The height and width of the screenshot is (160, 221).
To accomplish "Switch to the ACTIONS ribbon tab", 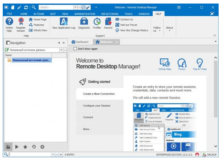I will [x=39, y=14].
